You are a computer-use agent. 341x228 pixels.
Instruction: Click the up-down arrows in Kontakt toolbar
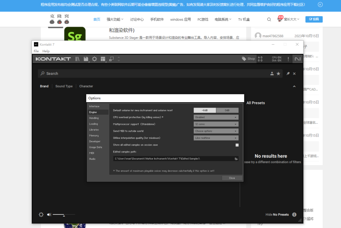[x=119, y=59]
